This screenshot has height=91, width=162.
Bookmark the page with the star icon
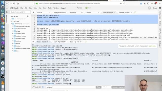124,4
